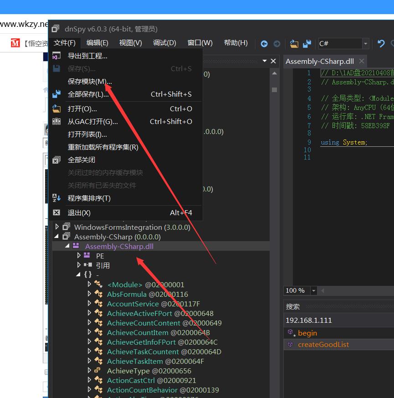The width and height of the screenshot is (394, 398).
Task: Select AchieveGetInfoFPort class in tree
Action: (162, 342)
